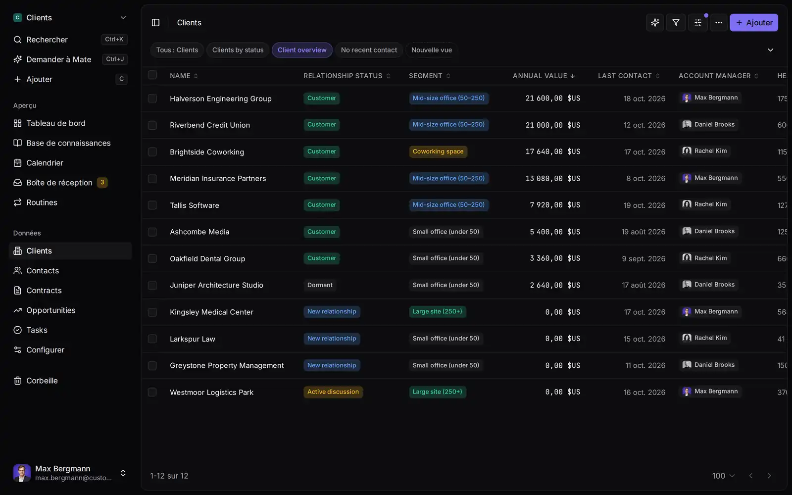This screenshot has height=495, width=792.
Task: Switch to Clients by status view
Action: coord(238,50)
